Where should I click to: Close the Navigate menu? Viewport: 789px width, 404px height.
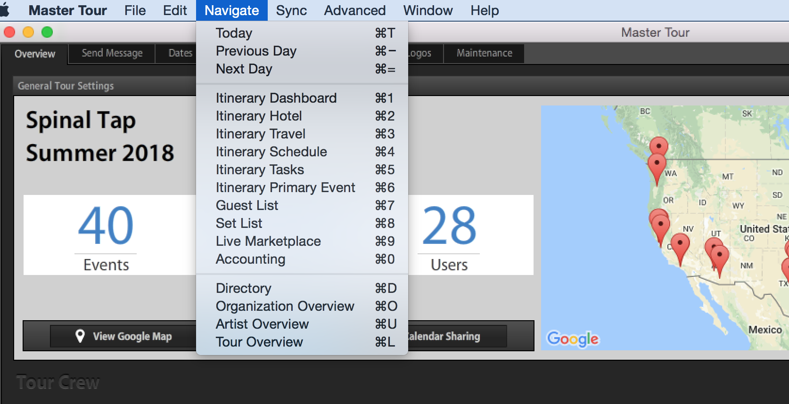[231, 10]
